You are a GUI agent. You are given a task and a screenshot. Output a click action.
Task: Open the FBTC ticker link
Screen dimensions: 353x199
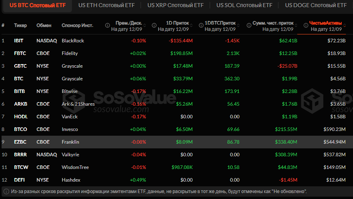(x=19, y=53)
